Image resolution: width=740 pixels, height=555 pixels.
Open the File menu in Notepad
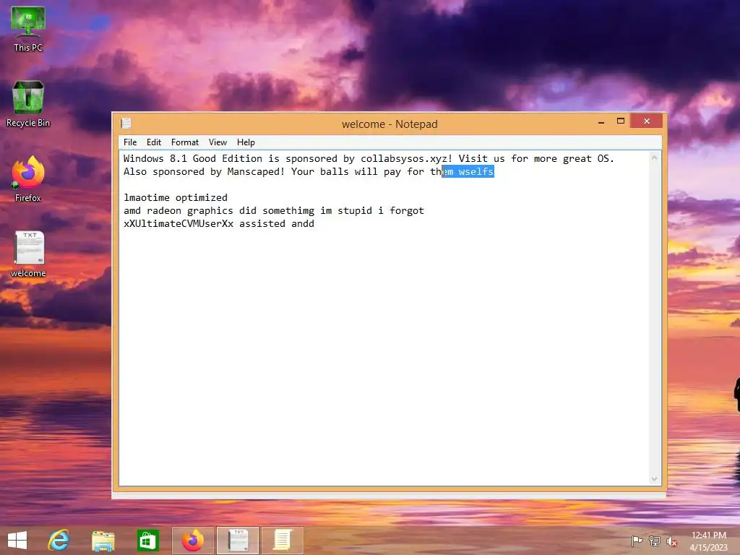[130, 142]
